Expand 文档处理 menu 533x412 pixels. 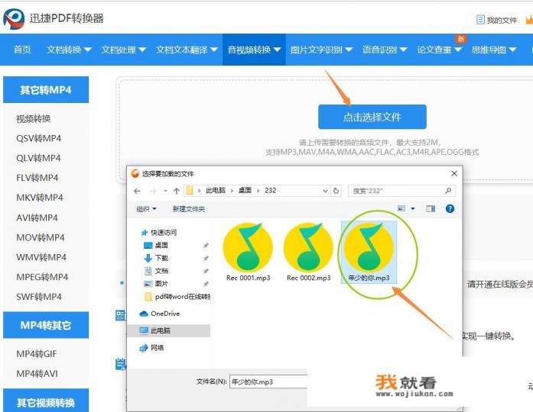[124, 50]
